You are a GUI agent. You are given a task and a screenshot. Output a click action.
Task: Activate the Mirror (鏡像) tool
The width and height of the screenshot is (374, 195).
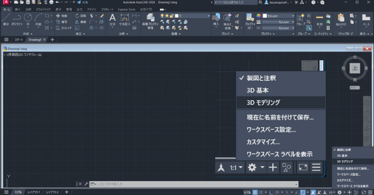point(80,22)
